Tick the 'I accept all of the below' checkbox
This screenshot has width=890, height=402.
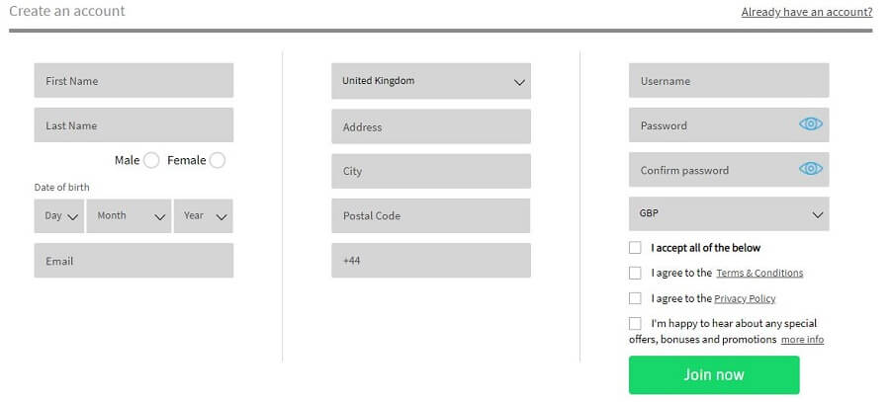(635, 248)
